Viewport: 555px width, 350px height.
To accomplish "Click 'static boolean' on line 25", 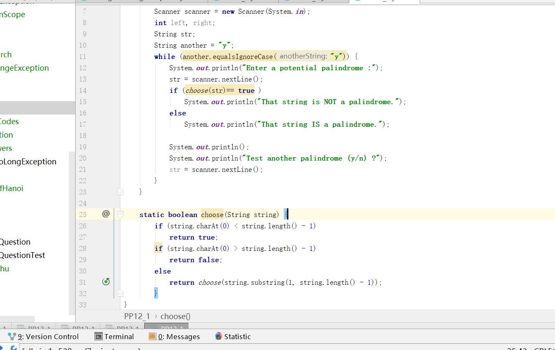I will point(168,215).
